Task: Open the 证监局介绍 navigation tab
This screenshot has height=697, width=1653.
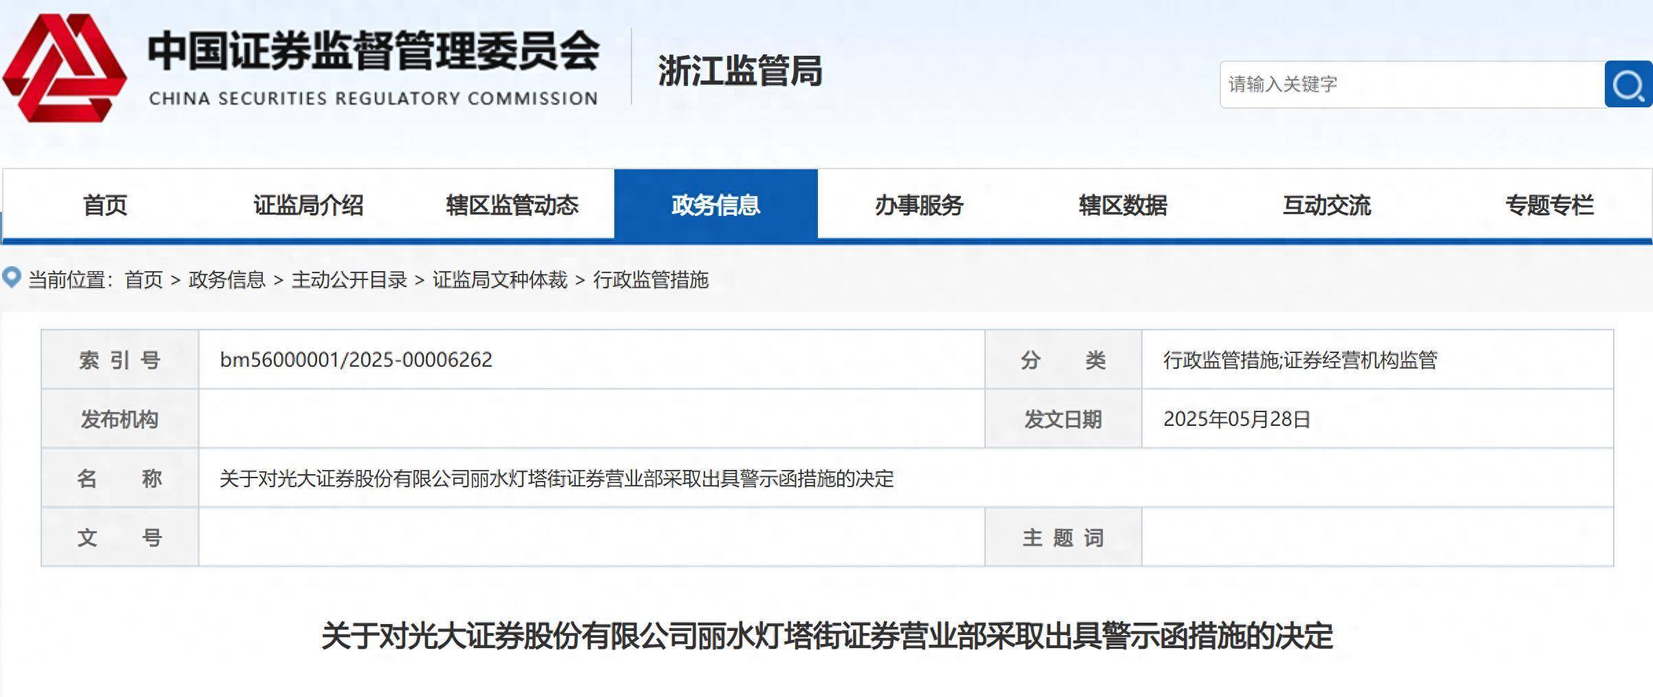Action: (308, 205)
